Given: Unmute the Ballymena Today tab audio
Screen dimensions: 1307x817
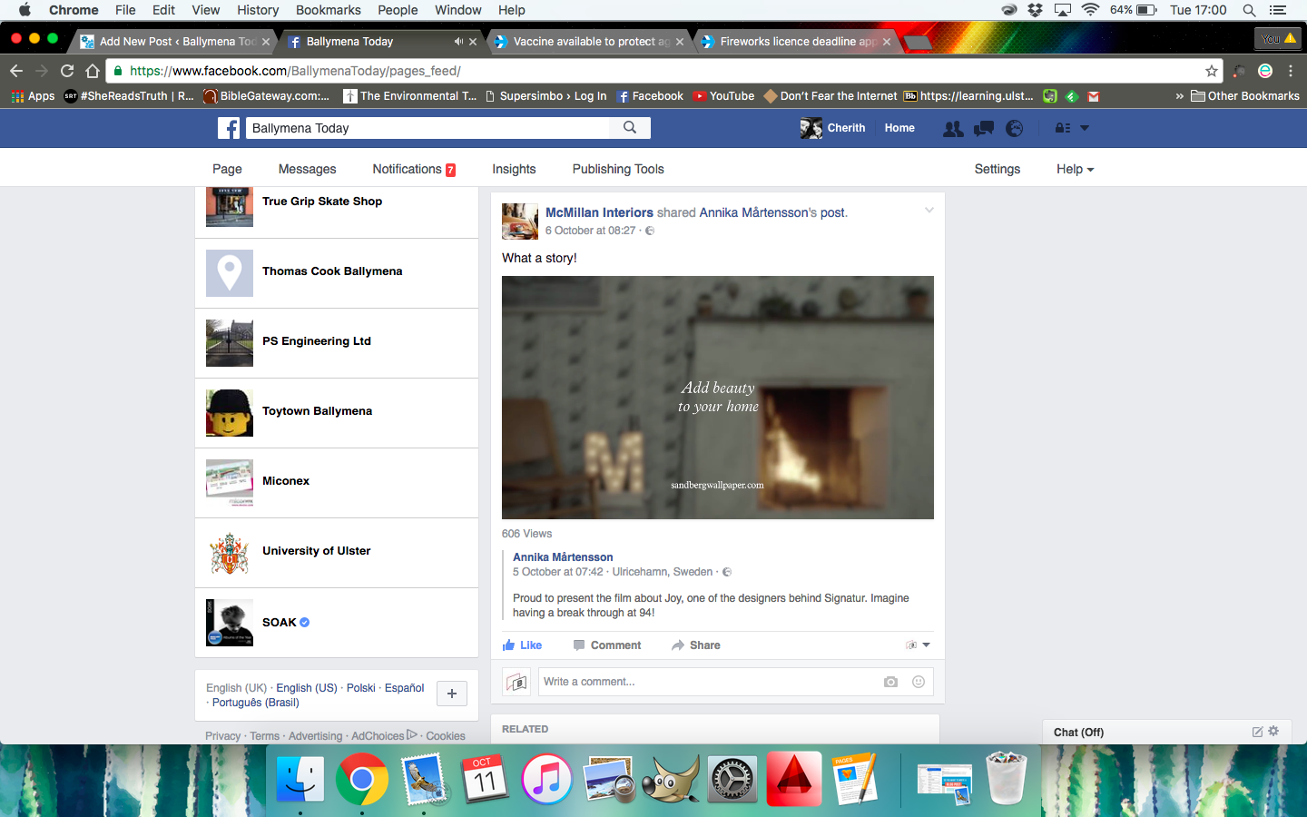Looking at the screenshot, I should [458, 42].
